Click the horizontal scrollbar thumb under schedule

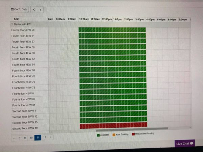coord(132,129)
